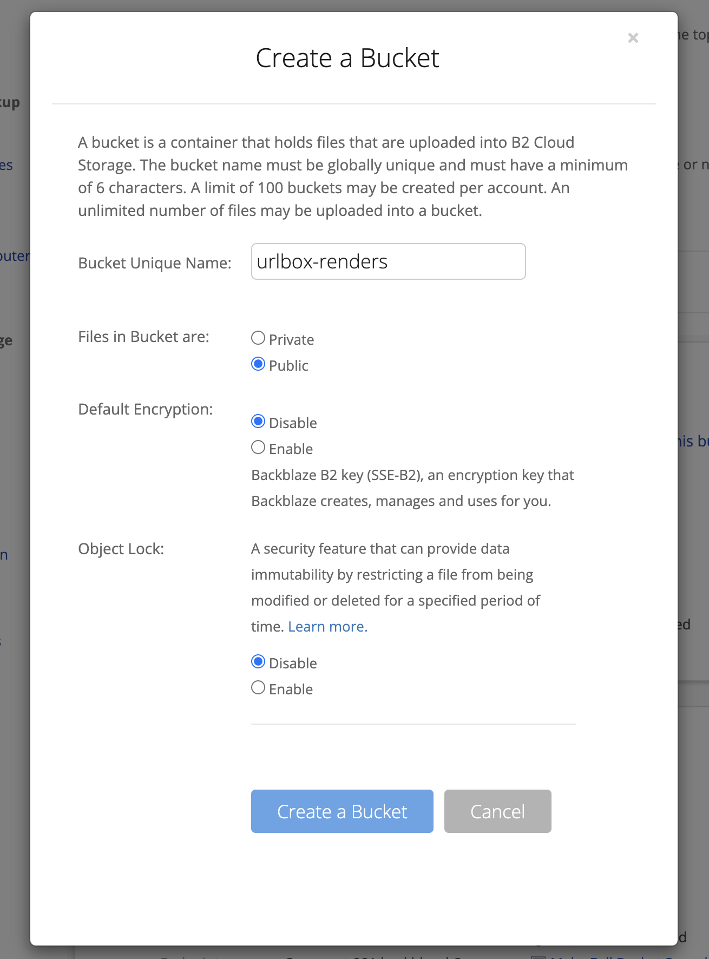
Task: Pick Enable under Object Lock
Action: (259, 688)
